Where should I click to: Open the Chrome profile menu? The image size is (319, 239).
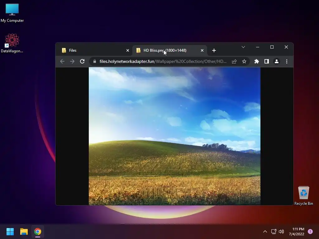coord(277,61)
